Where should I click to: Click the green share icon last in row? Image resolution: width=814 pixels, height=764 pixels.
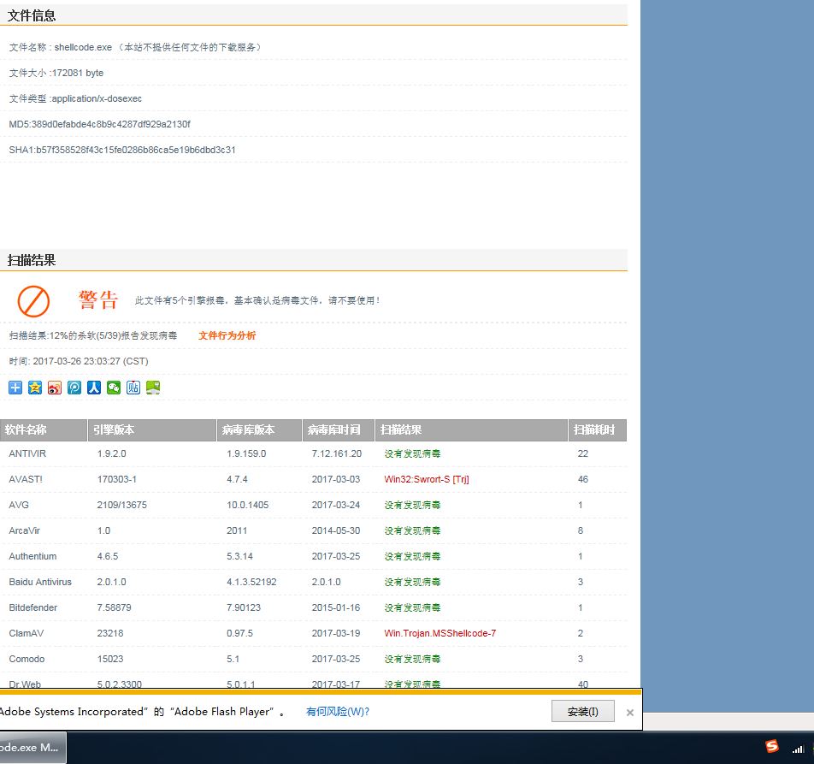[x=153, y=388]
